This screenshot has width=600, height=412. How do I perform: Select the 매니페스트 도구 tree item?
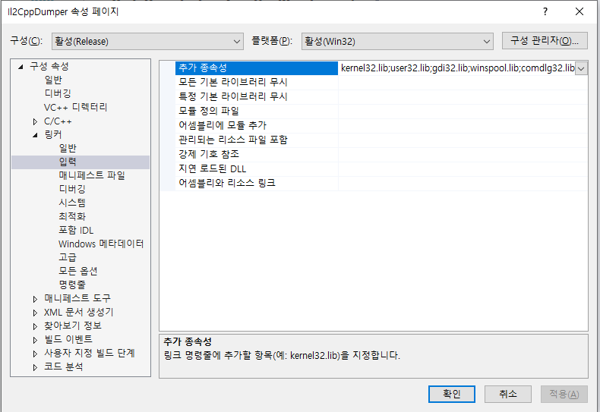point(77,298)
